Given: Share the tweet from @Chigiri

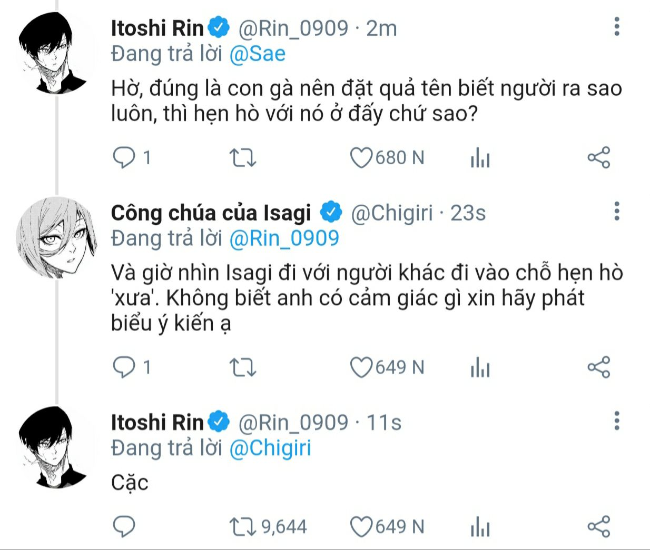Looking at the screenshot, I should pyautogui.click(x=598, y=367).
